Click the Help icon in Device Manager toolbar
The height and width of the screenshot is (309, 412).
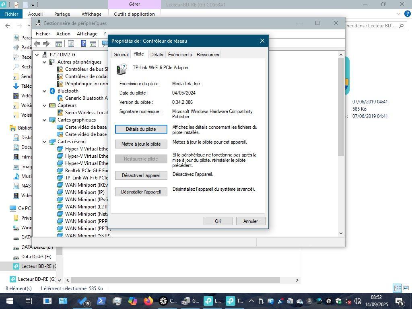[83, 44]
